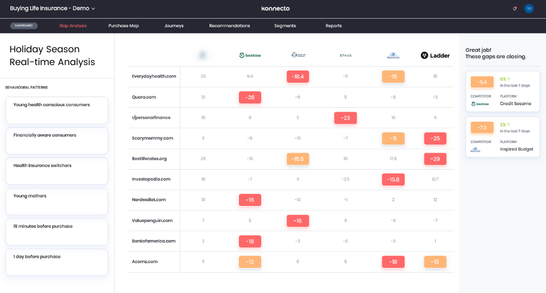Click the -16 gap in Valuepenguin.com row

pyautogui.click(x=298, y=220)
